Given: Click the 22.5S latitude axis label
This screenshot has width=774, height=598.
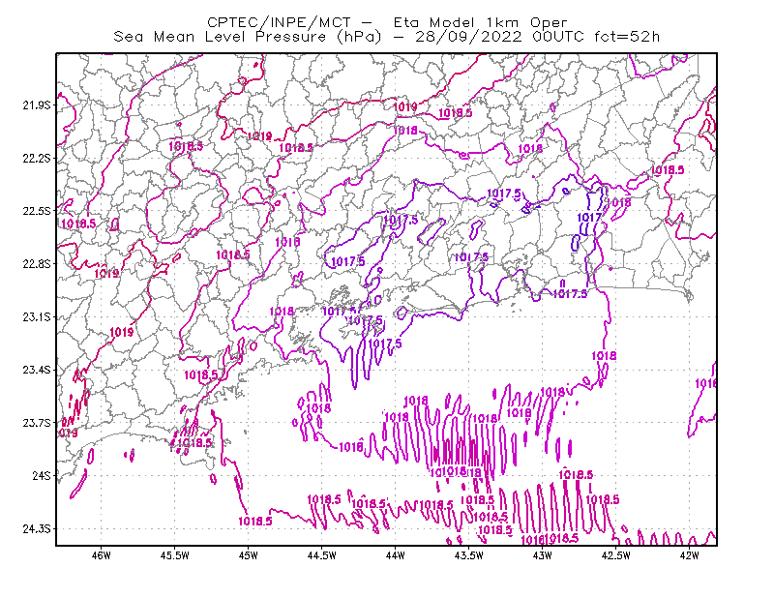Looking at the screenshot, I should pyautogui.click(x=37, y=211).
